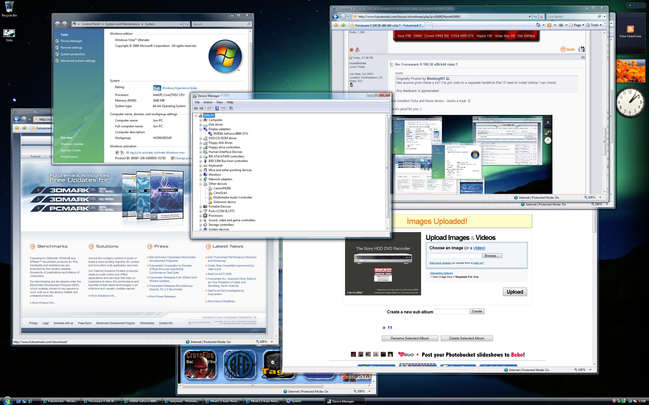Click blue Help icon in Device Manager toolbar
Screen dimensions: 649x405
[217, 109]
